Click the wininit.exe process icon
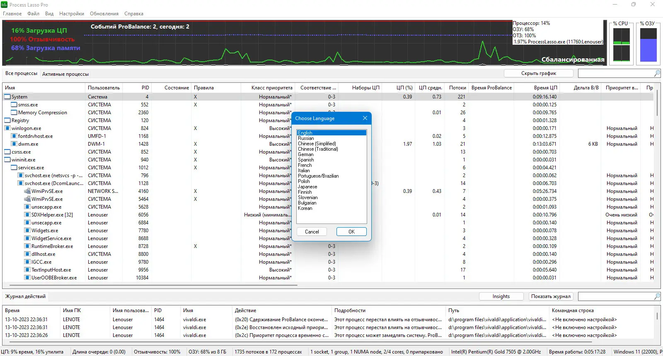The image size is (663, 356). (7, 160)
